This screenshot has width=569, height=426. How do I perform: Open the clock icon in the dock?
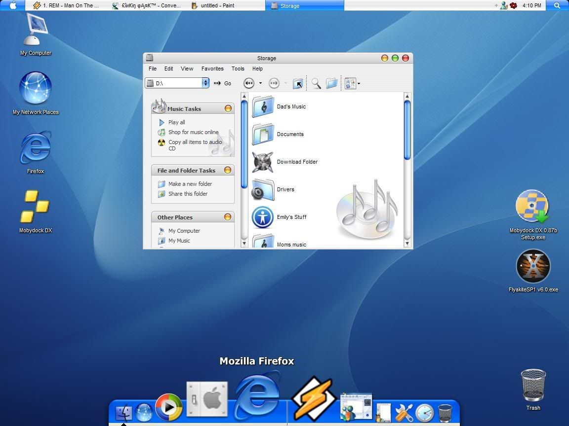[425, 413]
